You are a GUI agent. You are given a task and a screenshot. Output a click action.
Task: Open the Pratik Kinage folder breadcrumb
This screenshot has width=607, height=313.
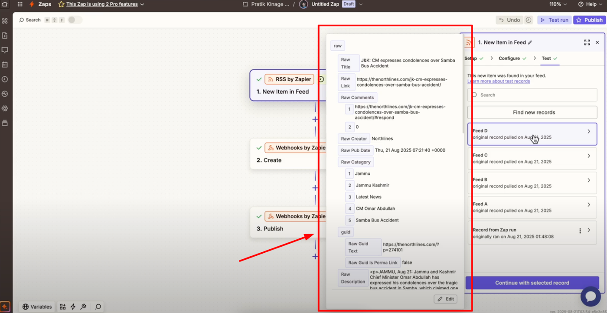270,4
